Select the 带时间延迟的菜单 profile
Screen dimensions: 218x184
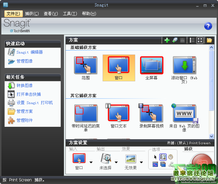coord(86,118)
